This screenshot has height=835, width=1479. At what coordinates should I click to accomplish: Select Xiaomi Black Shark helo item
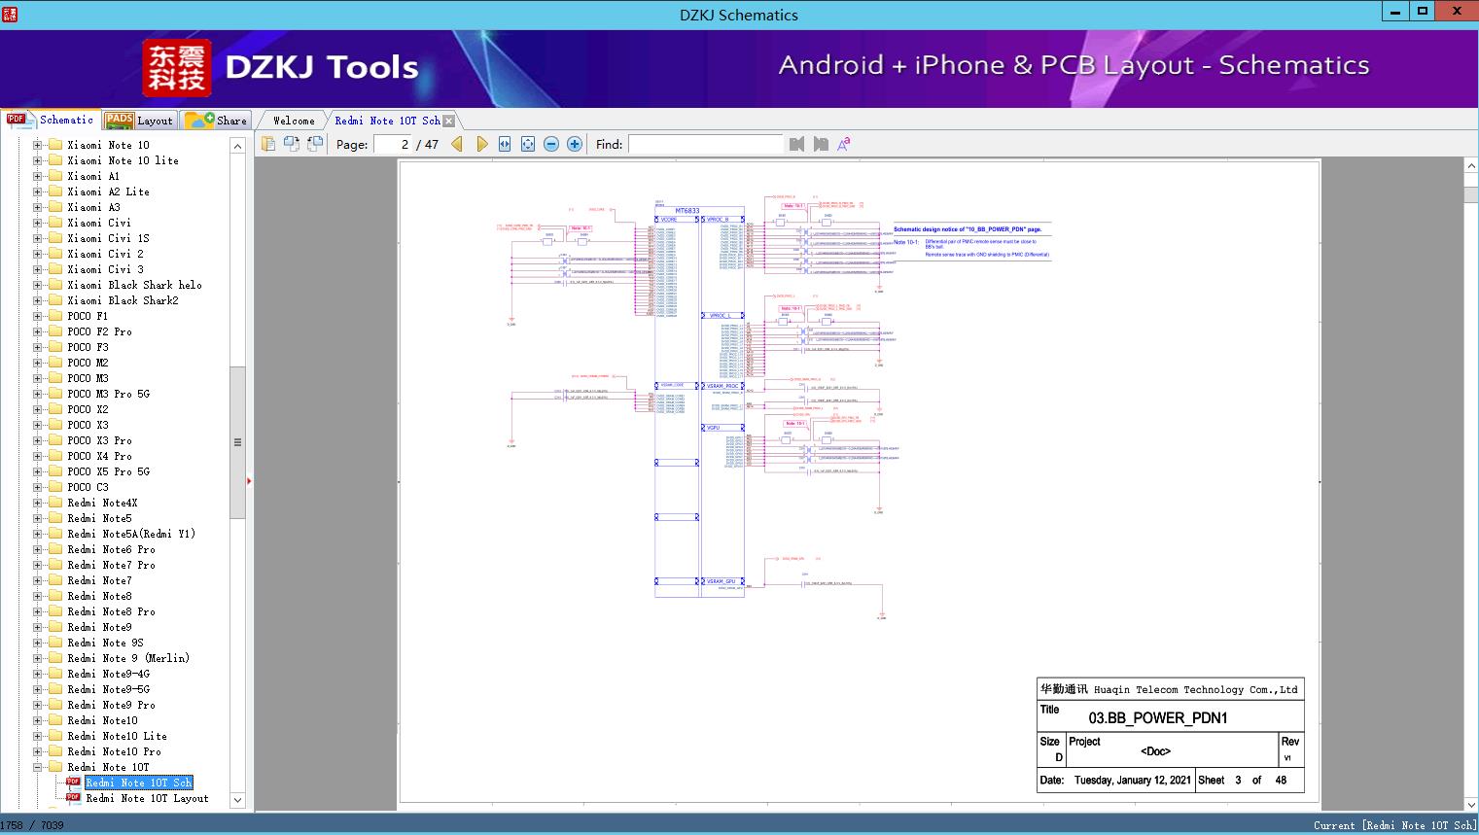[134, 285]
